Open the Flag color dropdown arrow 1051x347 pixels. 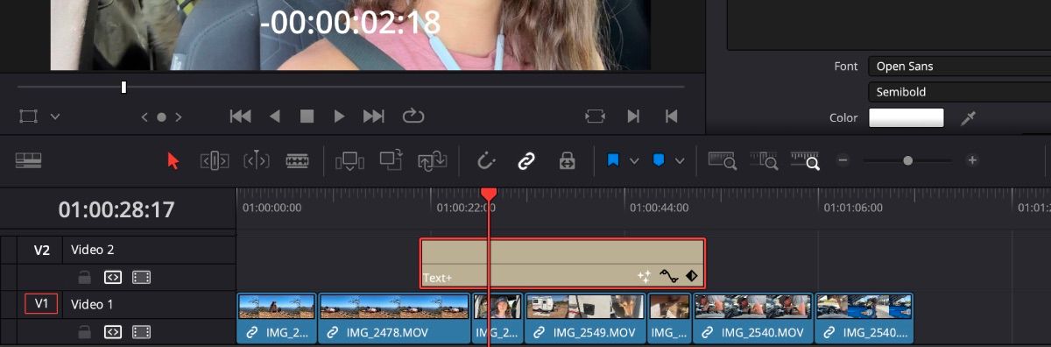pos(633,161)
